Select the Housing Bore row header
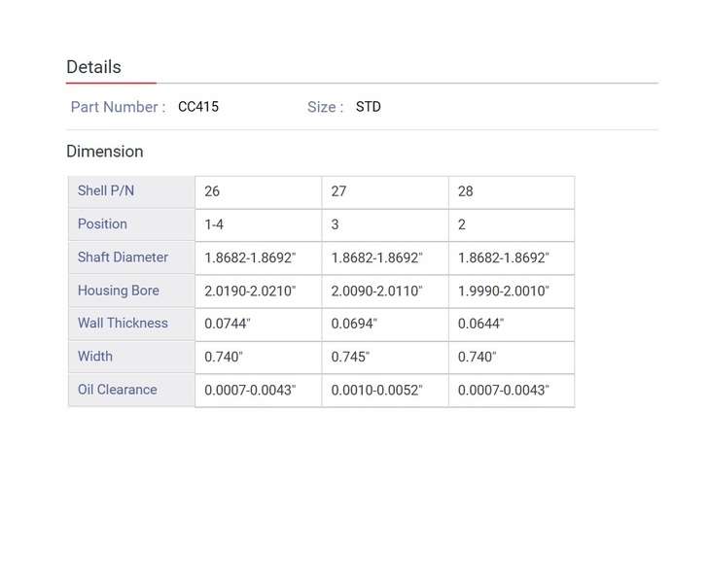This screenshot has width=709, height=583. (x=118, y=291)
